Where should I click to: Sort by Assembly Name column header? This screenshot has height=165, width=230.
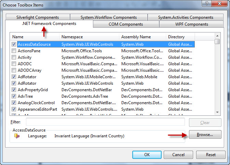[x=142, y=37]
